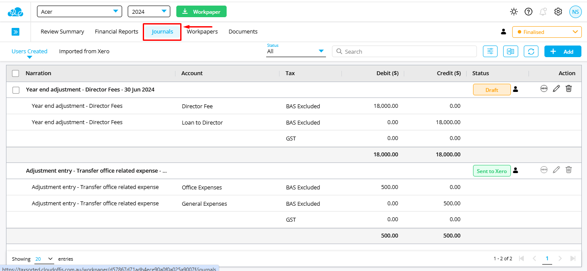Check the Director Fees journal checkbox
Image resolution: width=587 pixels, height=271 pixels.
(x=16, y=90)
